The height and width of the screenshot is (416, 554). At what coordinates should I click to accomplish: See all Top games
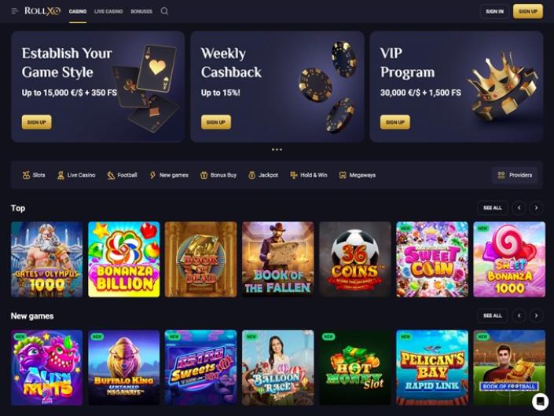point(493,208)
